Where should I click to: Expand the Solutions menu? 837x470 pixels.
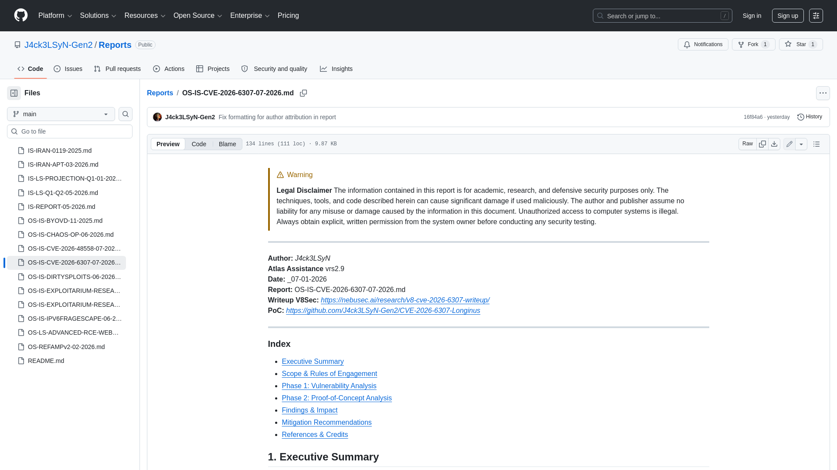pos(98,16)
